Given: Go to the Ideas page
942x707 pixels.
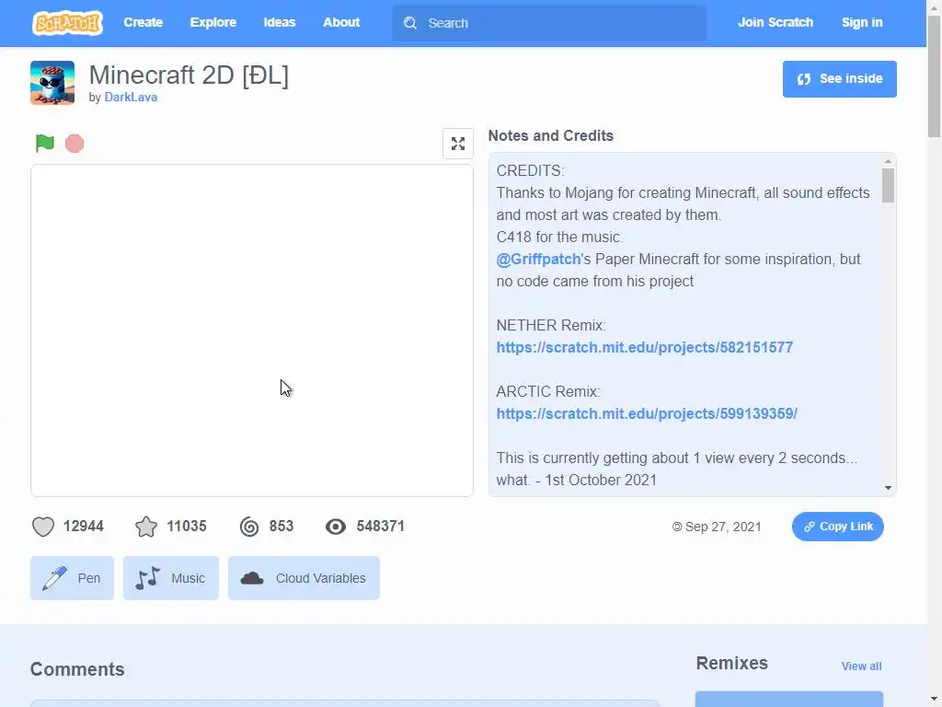Looking at the screenshot, I should point(280,22).
